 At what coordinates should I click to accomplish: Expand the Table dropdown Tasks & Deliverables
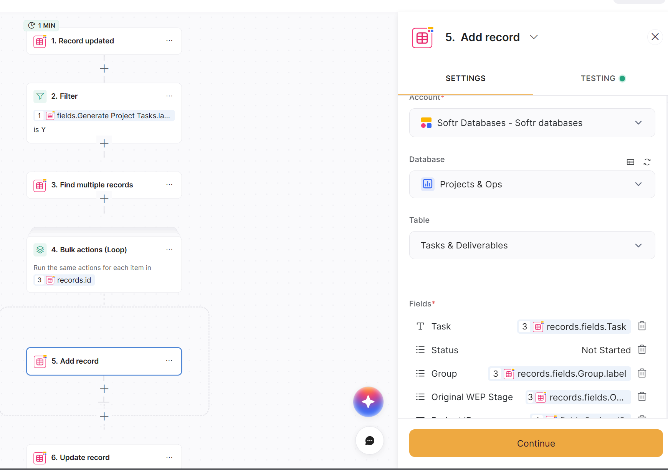(532, 245)
